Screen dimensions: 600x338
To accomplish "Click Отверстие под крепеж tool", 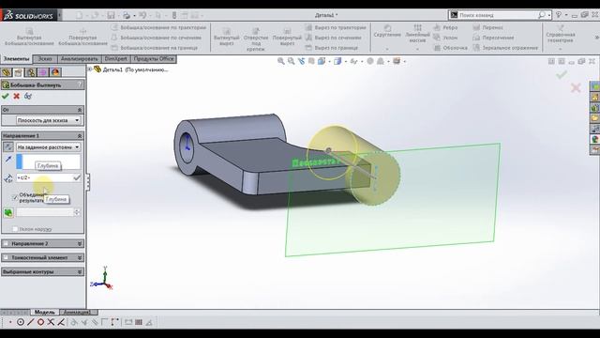I will (256, 38).
